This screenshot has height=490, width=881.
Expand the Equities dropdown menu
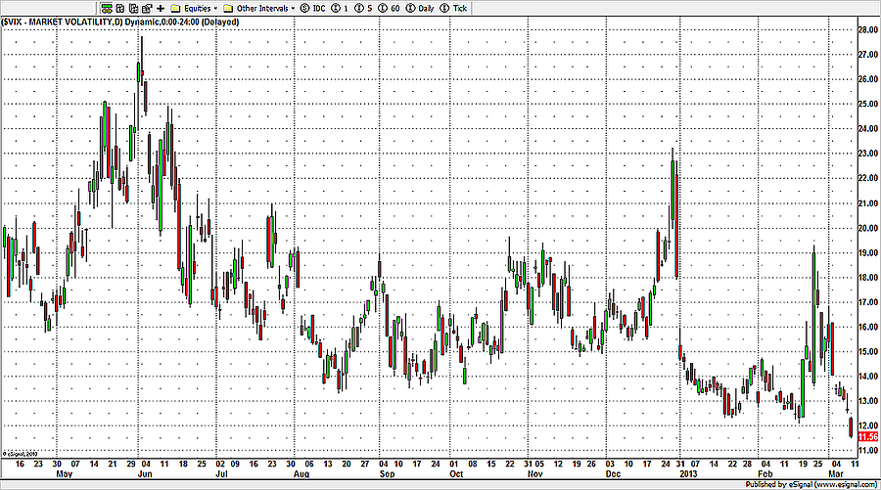(x=200, y=7)
